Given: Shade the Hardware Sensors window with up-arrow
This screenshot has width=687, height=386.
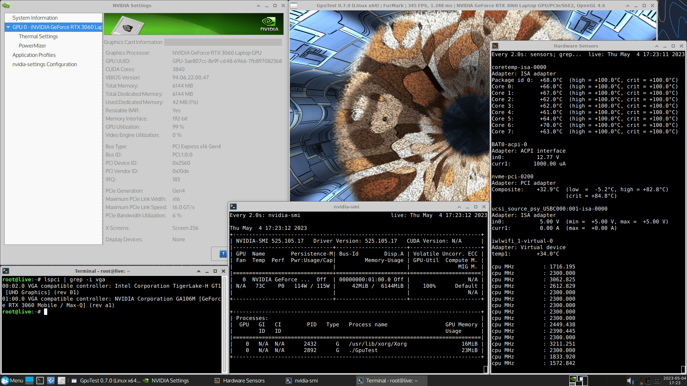Looking at the screenshot, I should (x=657, y=46).
